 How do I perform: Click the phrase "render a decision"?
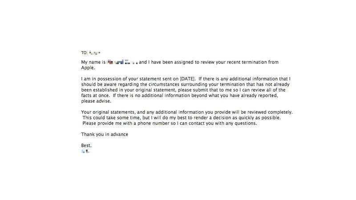(212, 118)
